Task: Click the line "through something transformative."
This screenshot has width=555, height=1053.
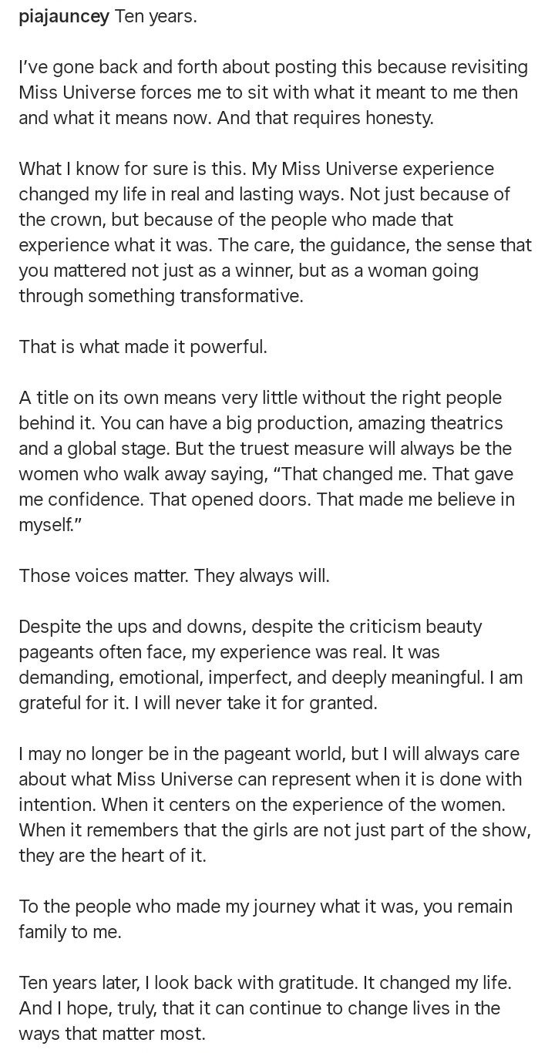Action: coord(160,296)
